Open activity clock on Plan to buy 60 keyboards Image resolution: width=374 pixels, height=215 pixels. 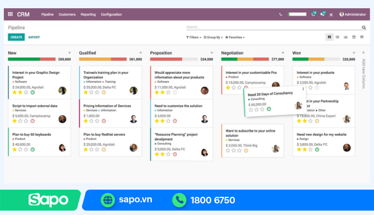[x=32, y=149]
